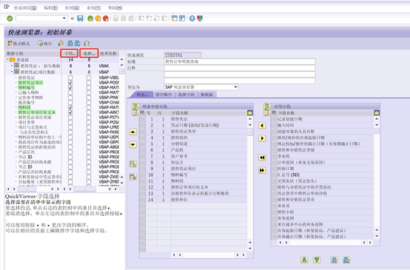Tick the first checkbox in the 产品层次 row

point(70,152)
